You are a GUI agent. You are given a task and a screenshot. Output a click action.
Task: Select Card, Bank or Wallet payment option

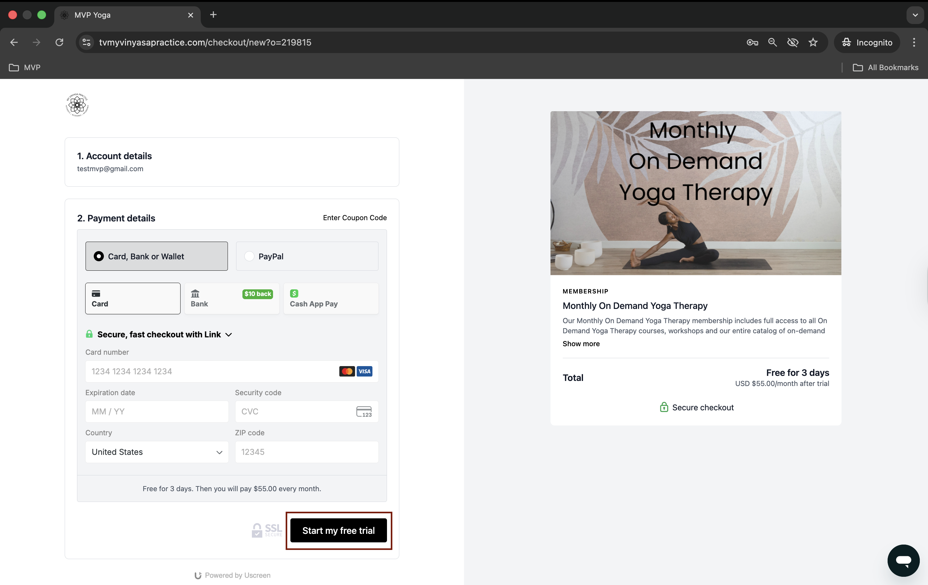[x=157, y=256]
